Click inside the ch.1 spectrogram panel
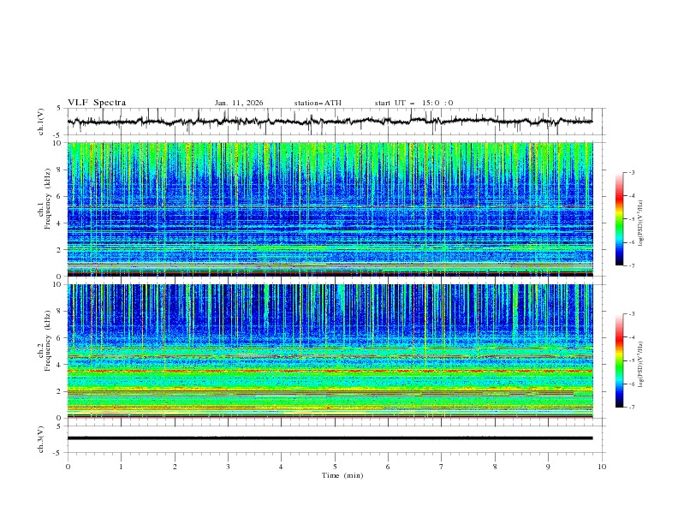The height and width of the screenshot is (524, 678). pos(330,209)
